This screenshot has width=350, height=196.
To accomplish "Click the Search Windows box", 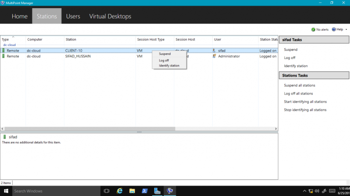I will point(56,191).
